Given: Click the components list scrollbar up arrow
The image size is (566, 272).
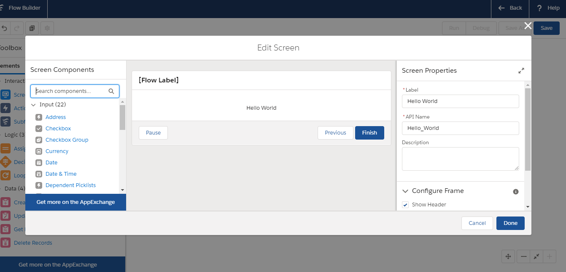Looking at the screenshot, I should pyautogui.click(x=122, y=102).
